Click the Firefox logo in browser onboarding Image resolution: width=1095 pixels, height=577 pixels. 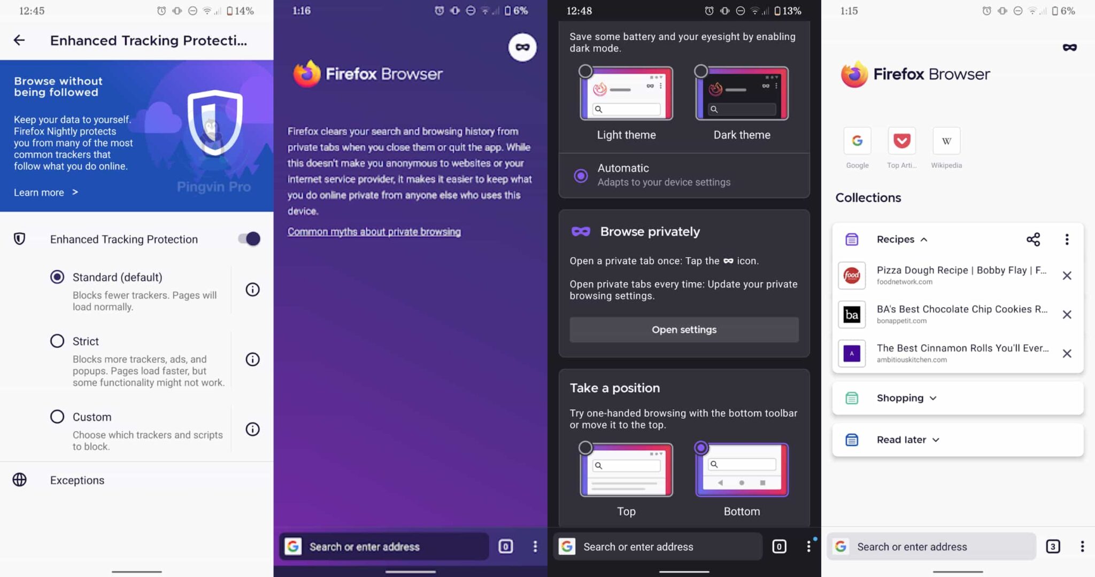click(306, 73)
